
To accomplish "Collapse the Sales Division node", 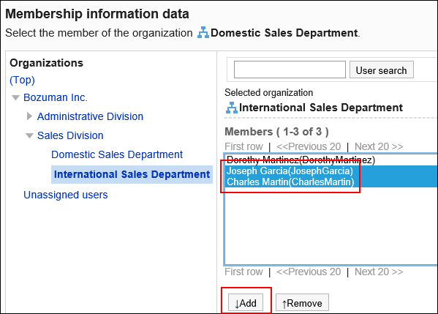I will [x=29, y=136].
